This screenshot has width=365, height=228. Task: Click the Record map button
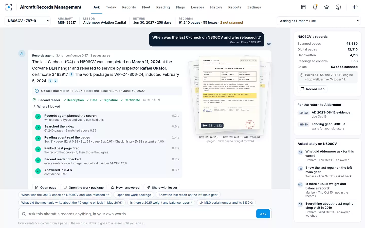[312, 89]
